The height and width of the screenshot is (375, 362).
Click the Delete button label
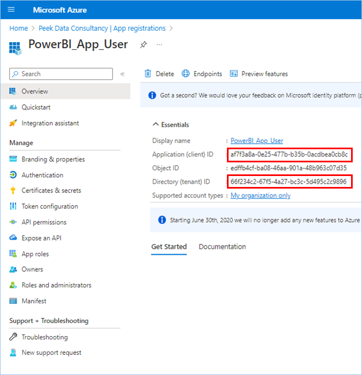[165, 74]
